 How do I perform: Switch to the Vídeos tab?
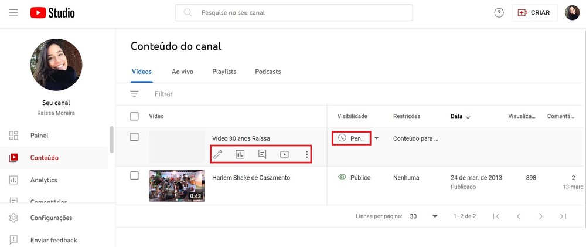[142, 72]
